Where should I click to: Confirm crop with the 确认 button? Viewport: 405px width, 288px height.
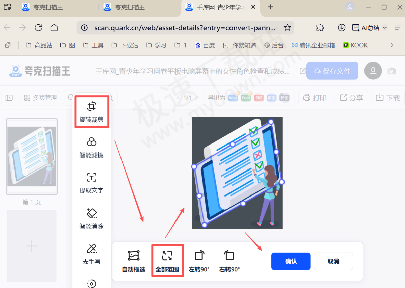[291, 261]
